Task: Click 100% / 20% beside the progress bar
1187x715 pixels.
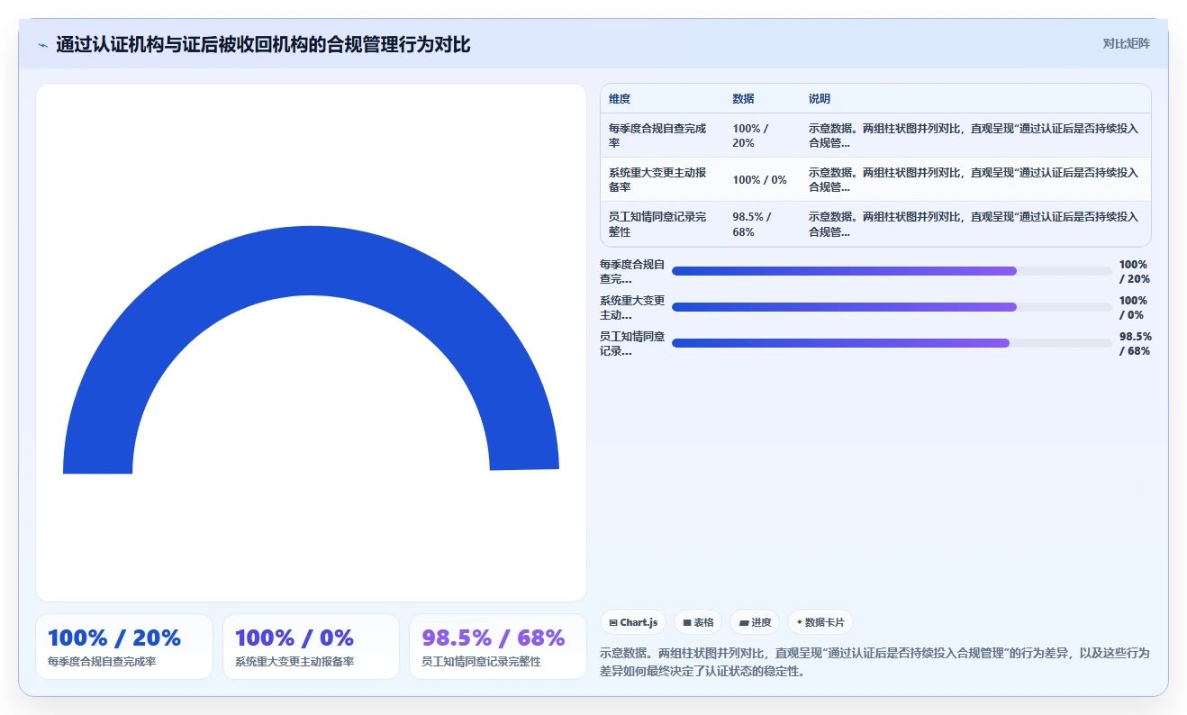Action: pos(1134,271)
